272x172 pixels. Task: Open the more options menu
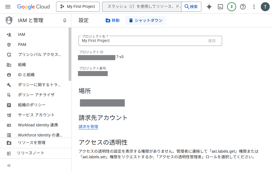(x=254, y=6)
